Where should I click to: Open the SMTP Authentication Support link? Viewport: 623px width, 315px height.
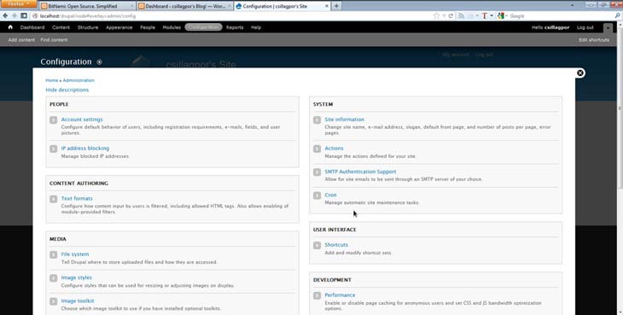point(360,172)
